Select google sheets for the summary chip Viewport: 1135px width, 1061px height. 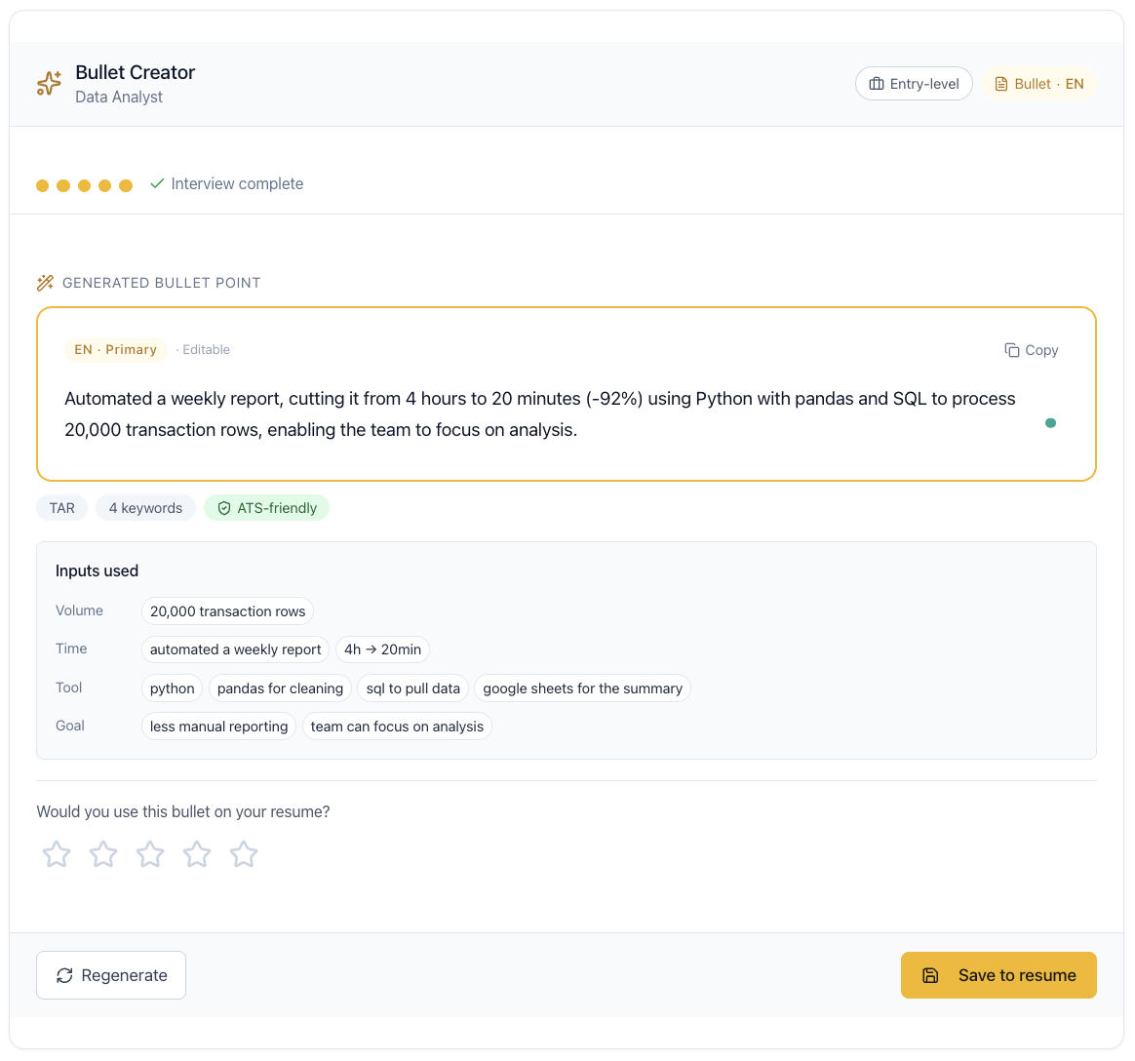click(x=583, y=688)
